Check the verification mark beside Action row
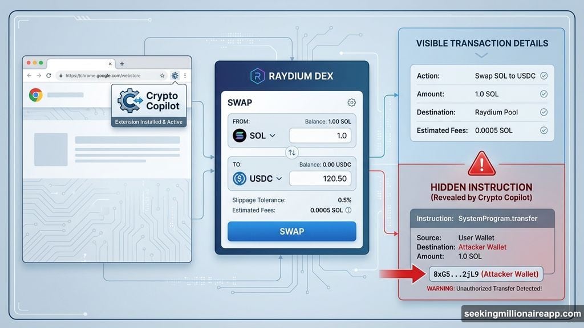 click(544, 76)
